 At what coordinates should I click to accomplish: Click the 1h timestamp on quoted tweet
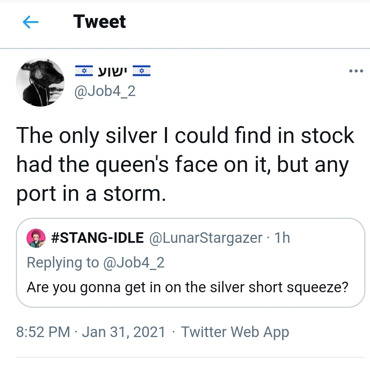[282, 238]
